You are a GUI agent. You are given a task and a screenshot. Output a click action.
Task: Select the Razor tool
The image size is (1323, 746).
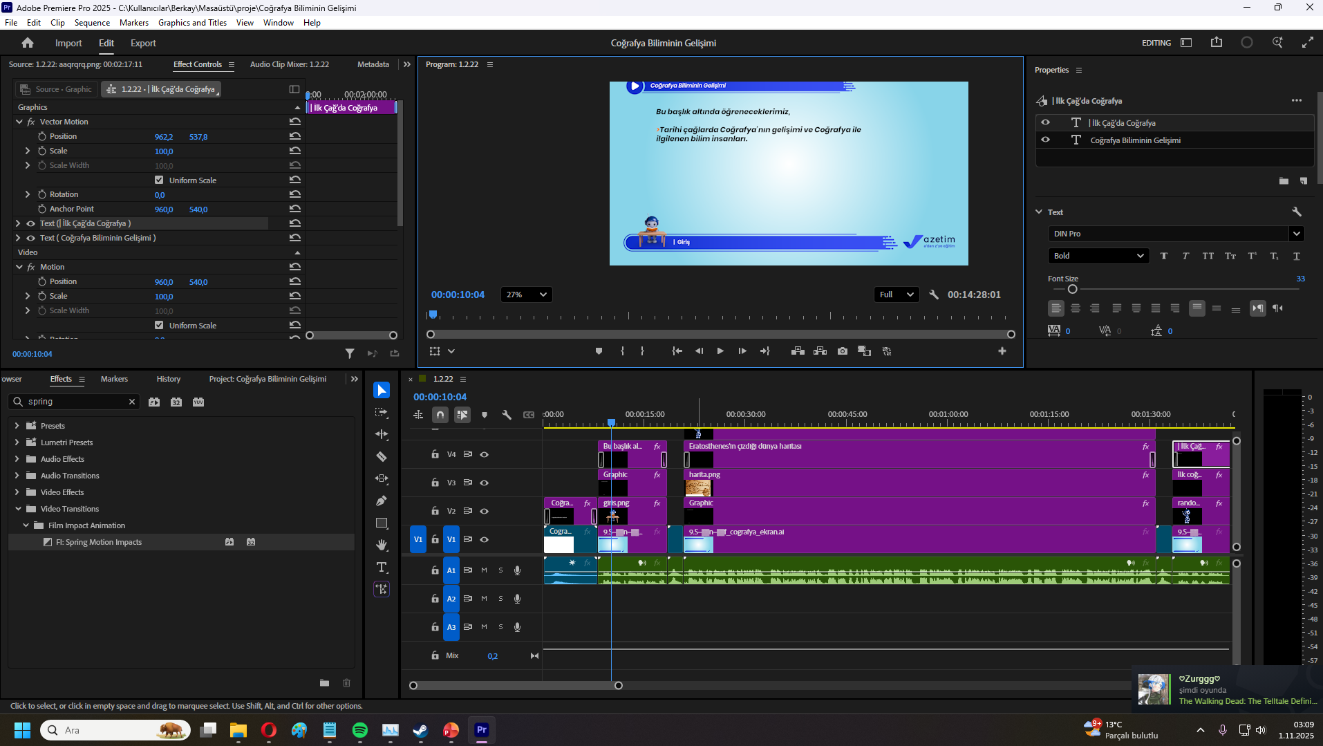point(382,456)
